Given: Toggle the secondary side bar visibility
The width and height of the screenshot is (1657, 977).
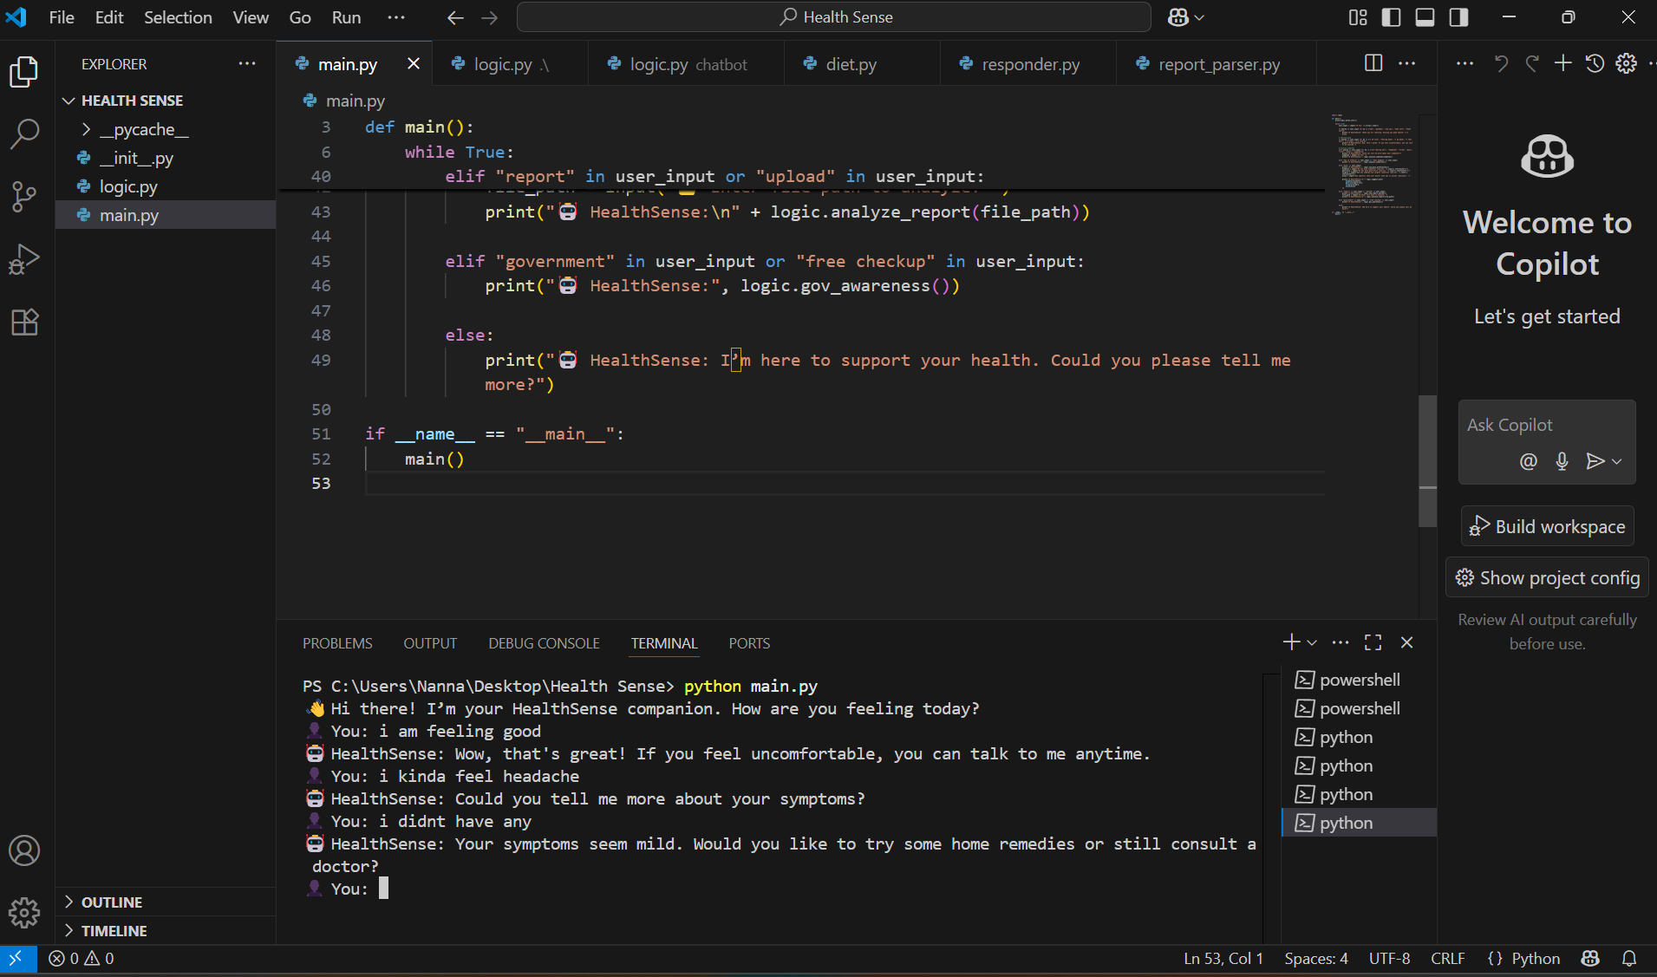Looking at the screenshot, I should click(1458, 17).
